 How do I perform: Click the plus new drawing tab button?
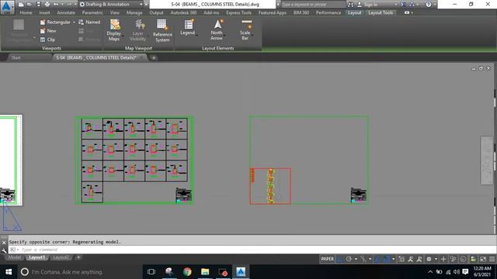pyautogui.click(x=154, y=57)
